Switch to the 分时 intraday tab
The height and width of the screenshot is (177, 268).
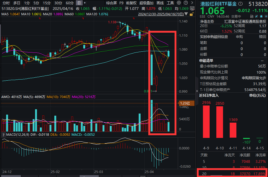(x=5, y=3)
